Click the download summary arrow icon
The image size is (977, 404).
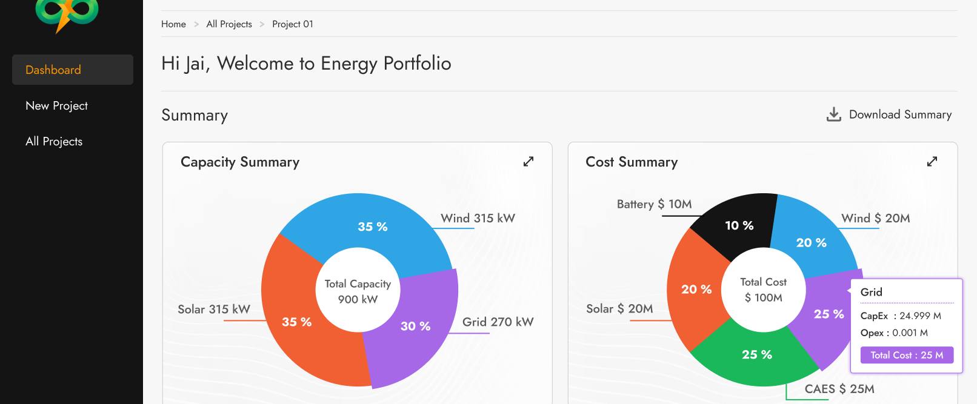coord(834,114)
